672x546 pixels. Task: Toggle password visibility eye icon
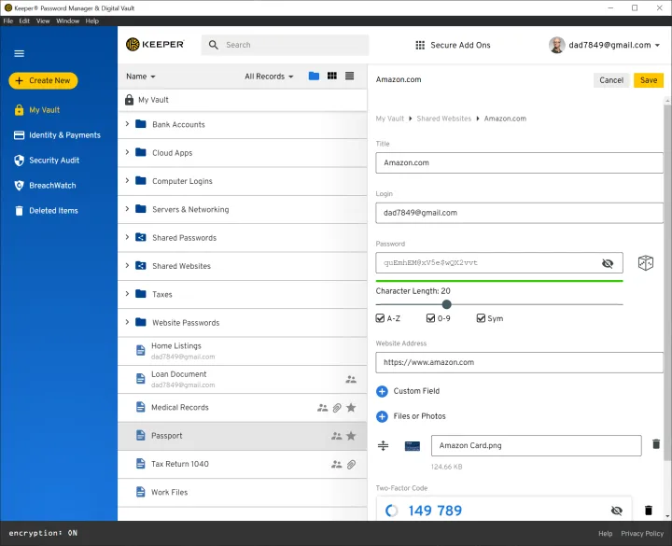608,263
